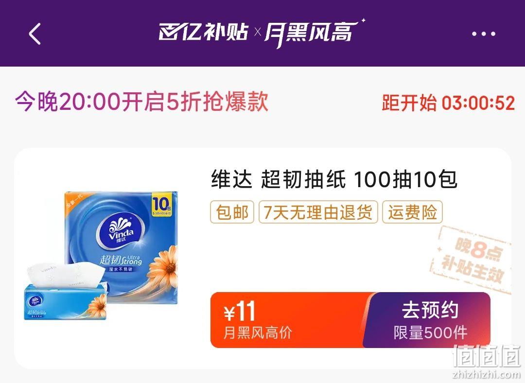Screen dimensions: 525x383
Task: Select the 运费险 tag
Action: click(413, 212)
